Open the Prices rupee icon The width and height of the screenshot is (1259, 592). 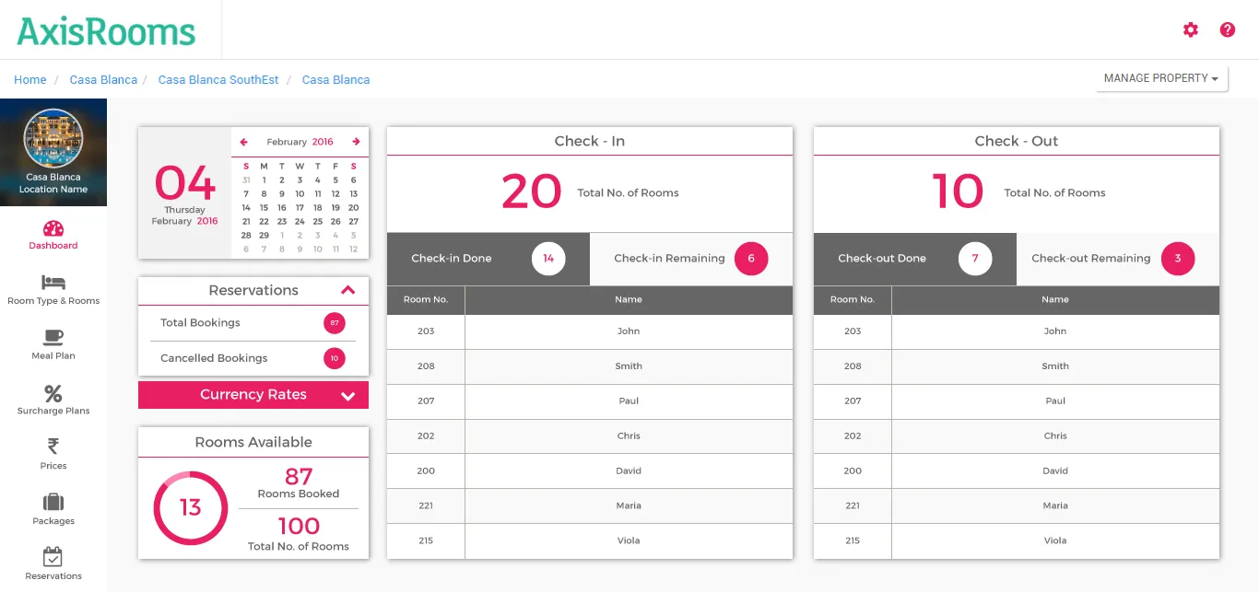point(53,453)
